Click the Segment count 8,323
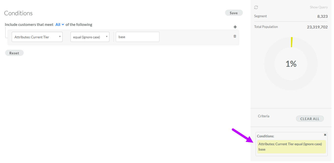The image size is (334, 163). (322, 16)
